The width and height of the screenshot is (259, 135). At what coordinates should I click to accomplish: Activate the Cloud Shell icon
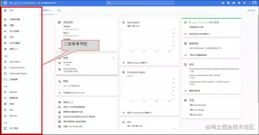click(x=228, y=3)
